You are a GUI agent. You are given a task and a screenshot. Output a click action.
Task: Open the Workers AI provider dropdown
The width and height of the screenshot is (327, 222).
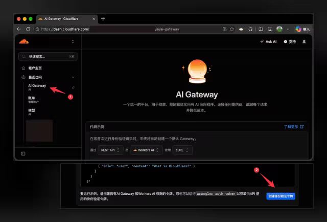pyautogui.click(x=146, y=150)
